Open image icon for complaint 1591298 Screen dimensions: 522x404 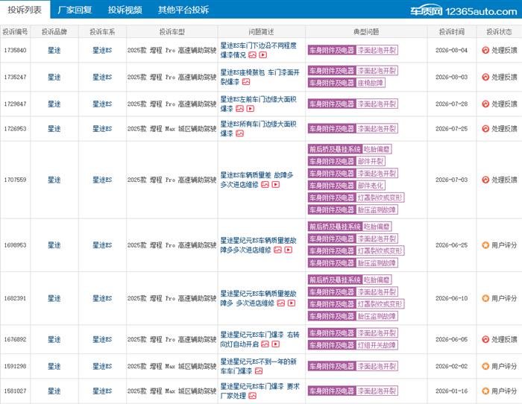259,371
